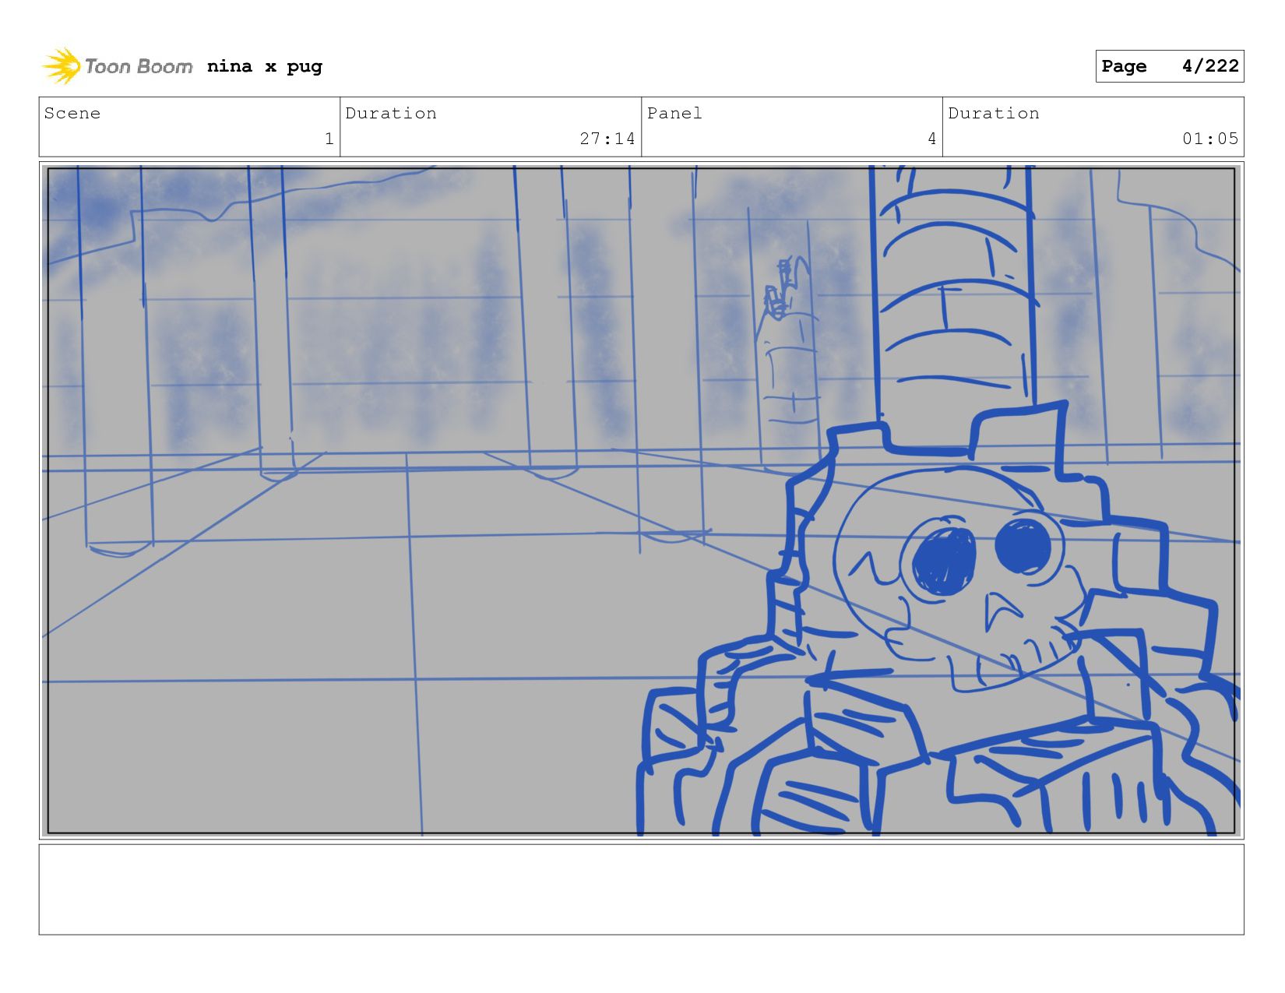The image size is (1285, 993).
Task: Select the panel duration value '01:05'
Action: pyautogui.click(x=1210, y=139)
